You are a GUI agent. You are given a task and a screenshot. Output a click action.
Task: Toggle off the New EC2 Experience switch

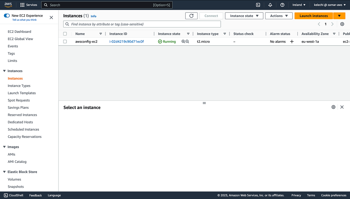tap(7, 15)
